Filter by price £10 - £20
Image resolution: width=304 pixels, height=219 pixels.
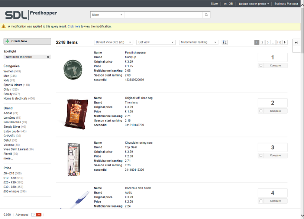click(13, 178)
